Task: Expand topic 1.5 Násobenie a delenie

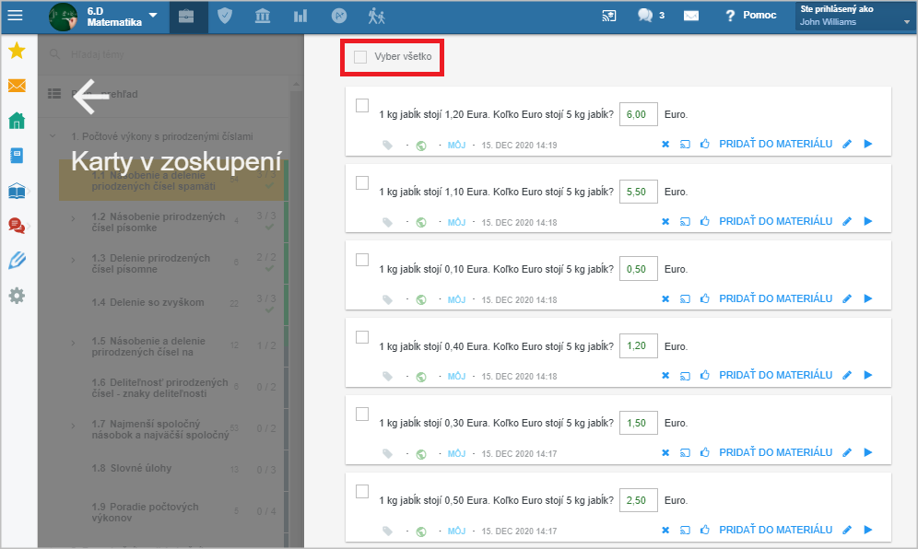Action: [x=73, y=343]
